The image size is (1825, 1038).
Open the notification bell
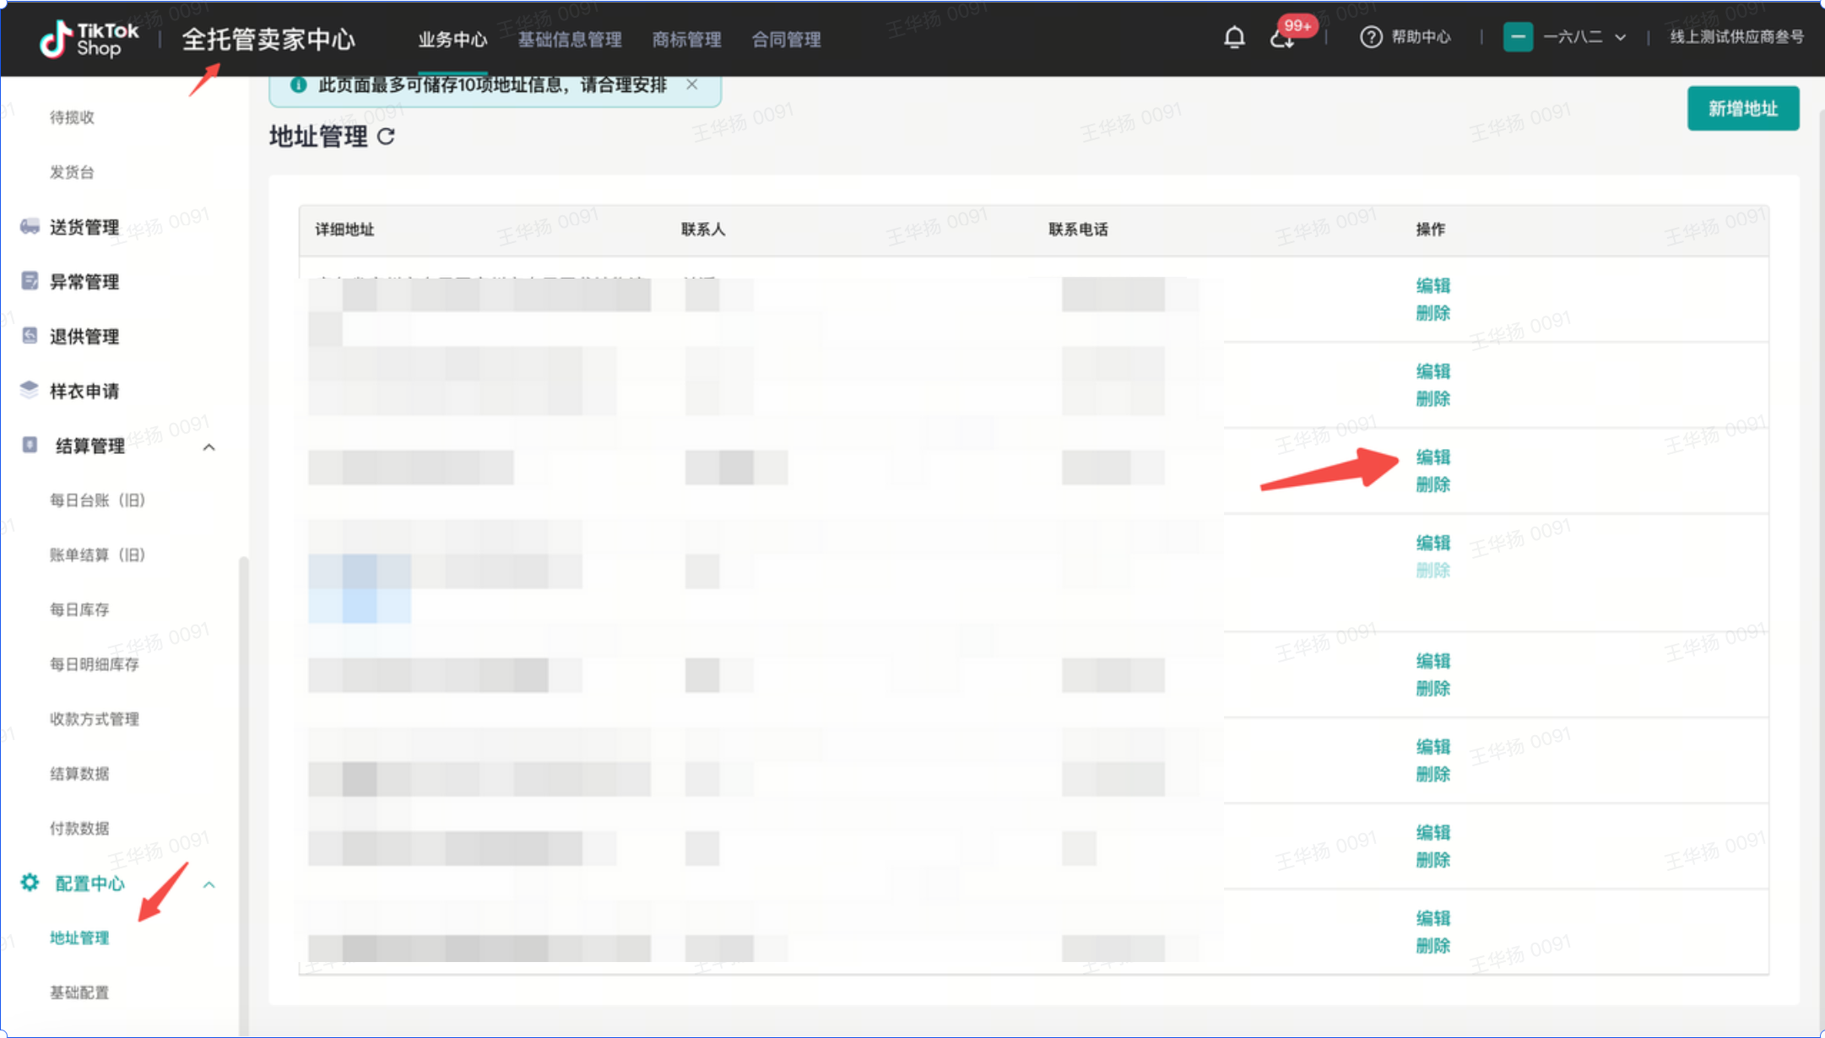tap(1234, 37)
